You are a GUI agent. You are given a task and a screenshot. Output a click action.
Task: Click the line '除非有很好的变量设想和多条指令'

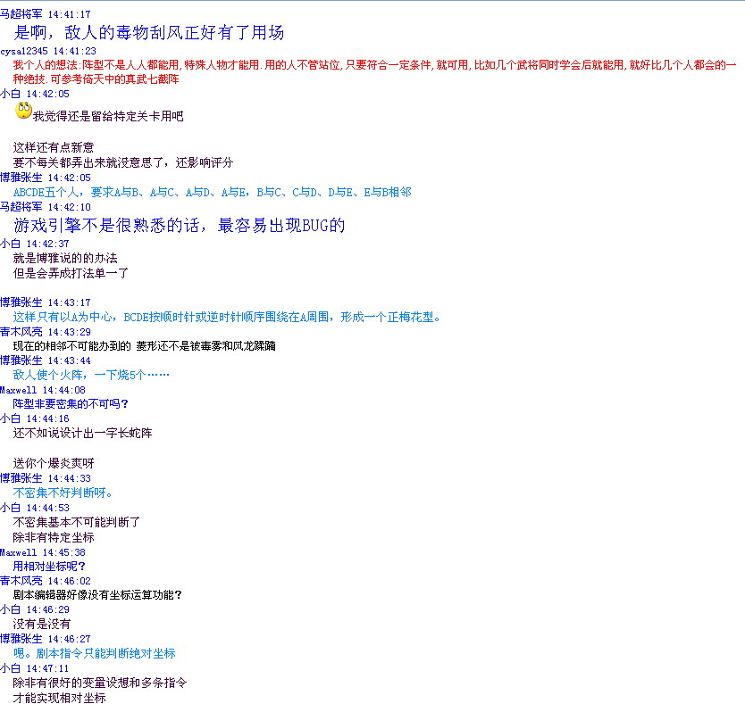tap(100, 683)
